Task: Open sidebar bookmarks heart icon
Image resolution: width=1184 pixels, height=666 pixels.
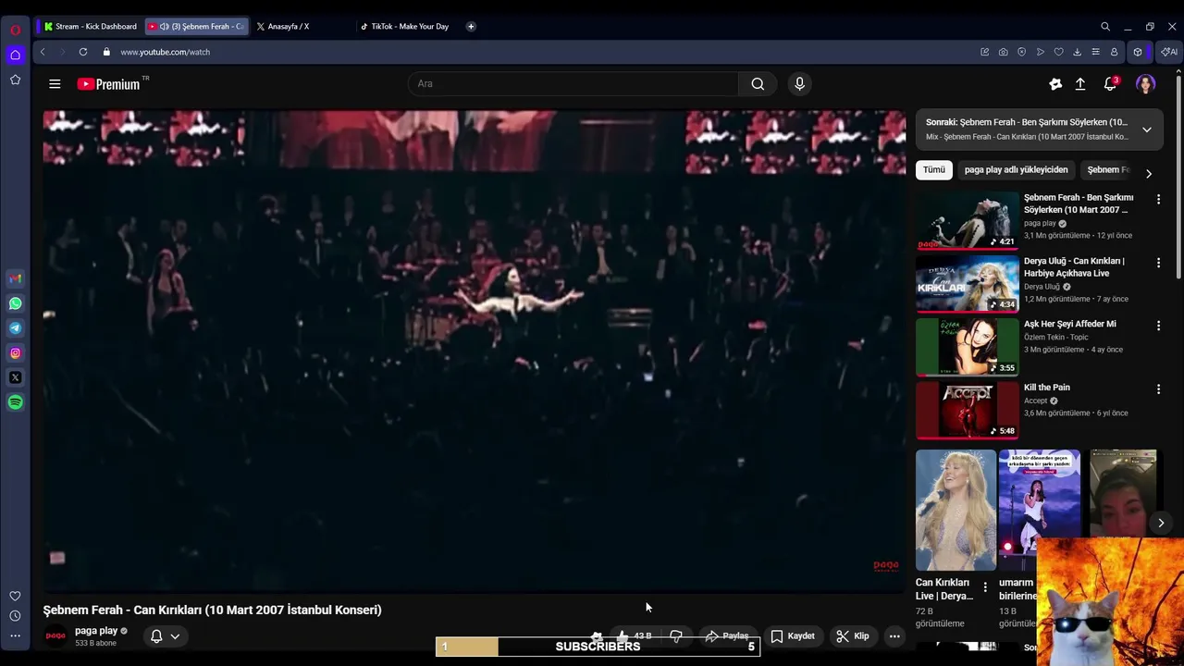Action: pos(15,597)
